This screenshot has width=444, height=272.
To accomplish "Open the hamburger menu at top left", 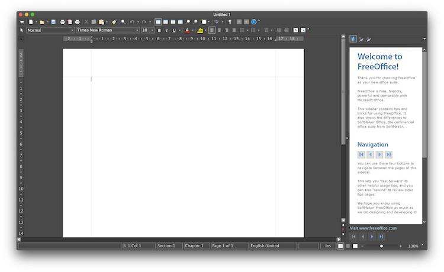I will click(22, 22).
